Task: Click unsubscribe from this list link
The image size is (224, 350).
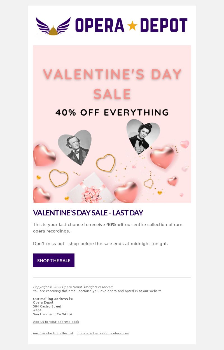Action: pos(53,333)
